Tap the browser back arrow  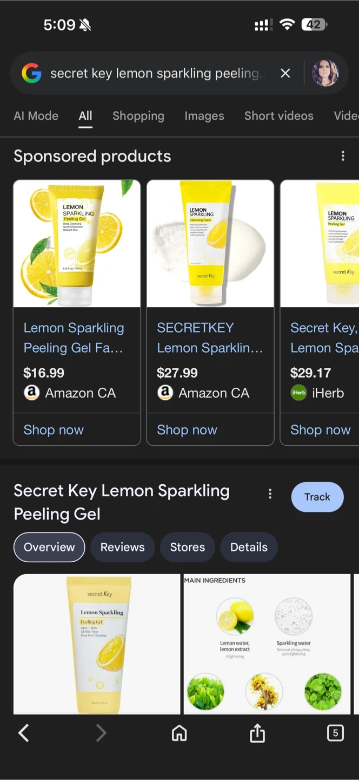click(x=24, y=733)
